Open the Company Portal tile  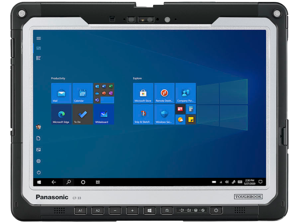coord(185,93)
